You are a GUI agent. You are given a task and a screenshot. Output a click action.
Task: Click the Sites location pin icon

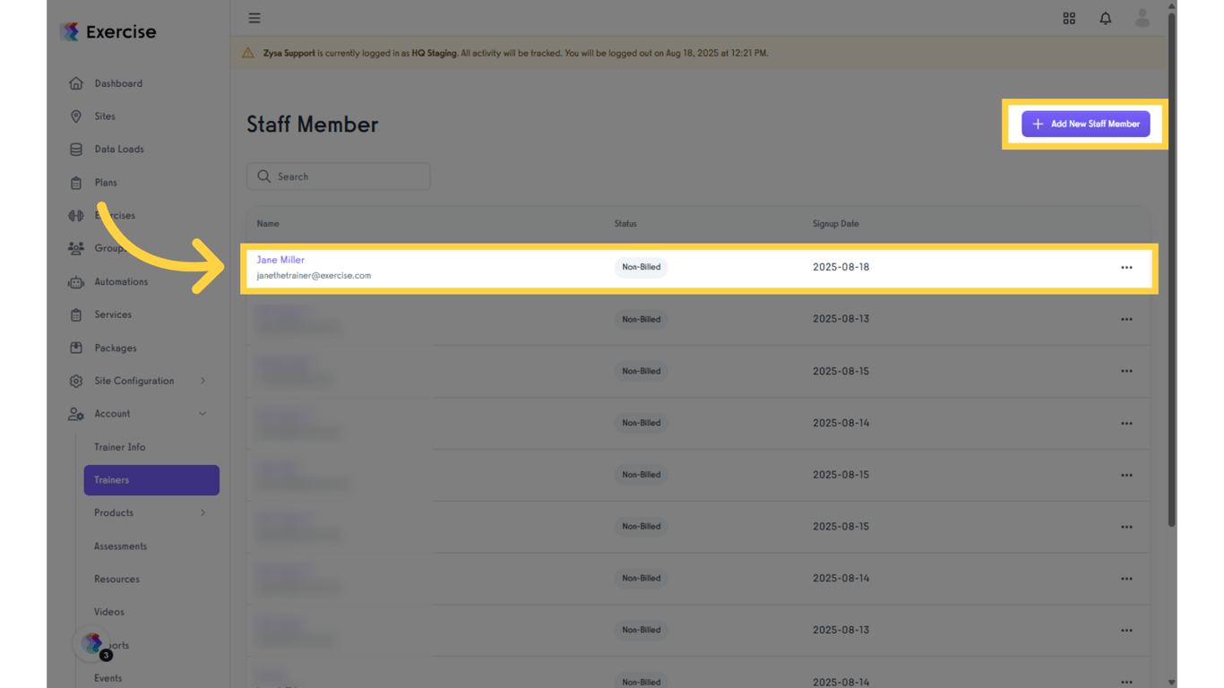tap(76, 116)
